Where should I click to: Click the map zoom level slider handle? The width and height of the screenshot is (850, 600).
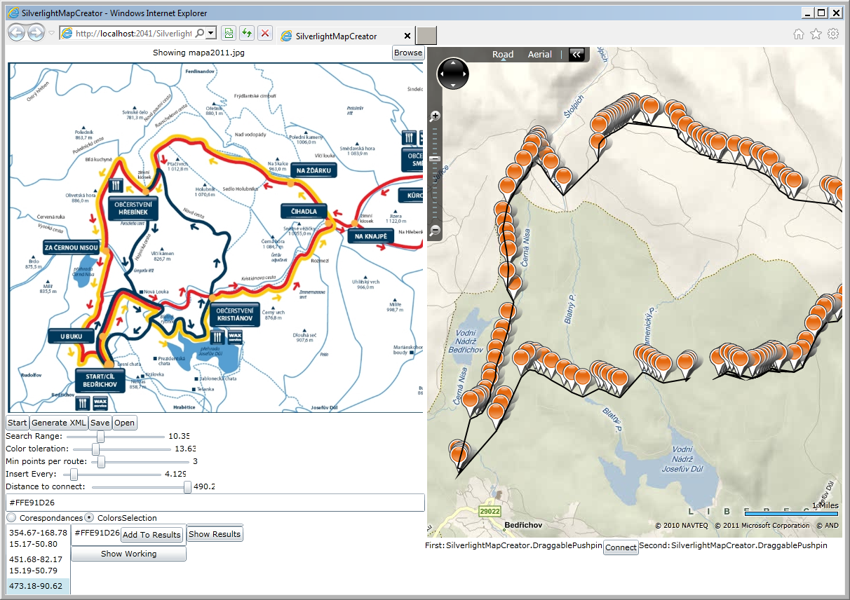435,159
